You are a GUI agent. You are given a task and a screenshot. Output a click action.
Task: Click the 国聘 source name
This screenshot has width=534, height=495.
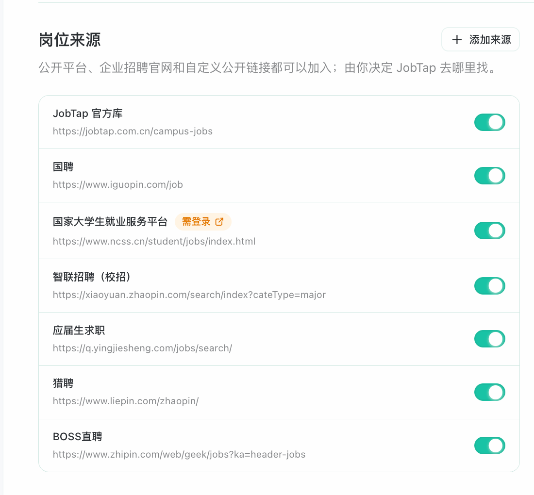63,167
